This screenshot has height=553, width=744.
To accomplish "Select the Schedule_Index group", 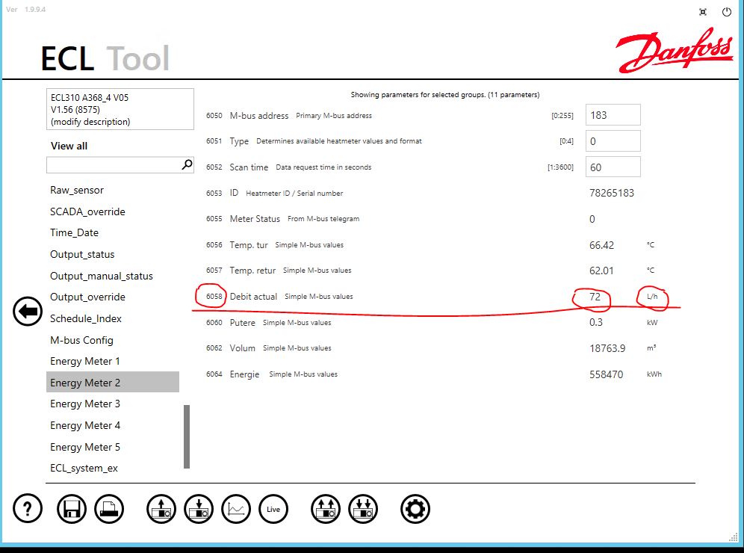I will pos(86,318).
